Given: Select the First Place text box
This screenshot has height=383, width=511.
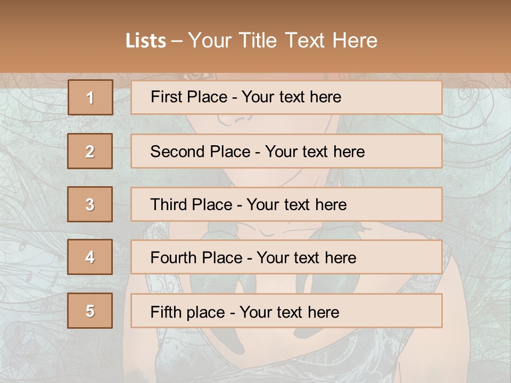Looking at the screenshot, I should tap(286, 97).
